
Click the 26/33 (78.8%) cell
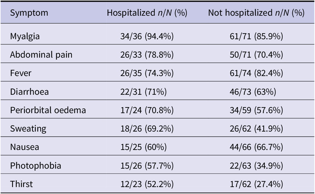(x=147, y=55)
